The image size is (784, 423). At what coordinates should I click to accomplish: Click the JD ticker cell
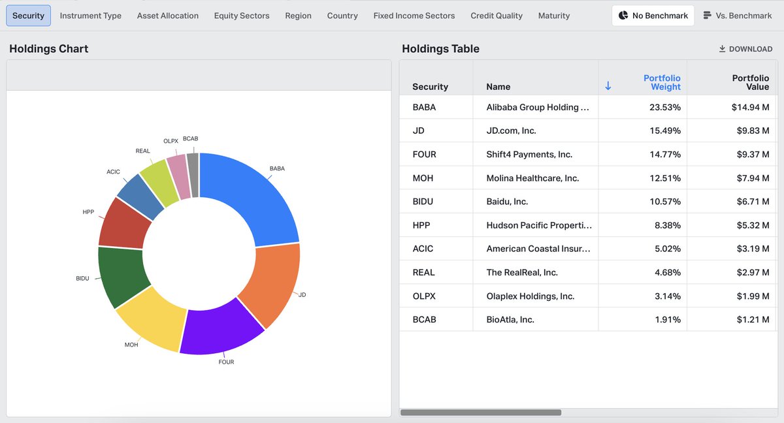coord(436,131)
